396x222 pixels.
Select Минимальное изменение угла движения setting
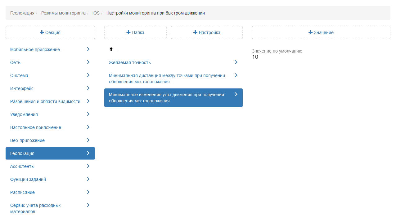166,98
